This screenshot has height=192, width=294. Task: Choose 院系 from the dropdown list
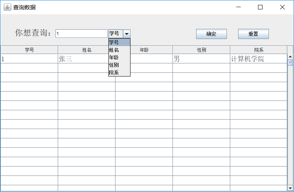[119, 72]
